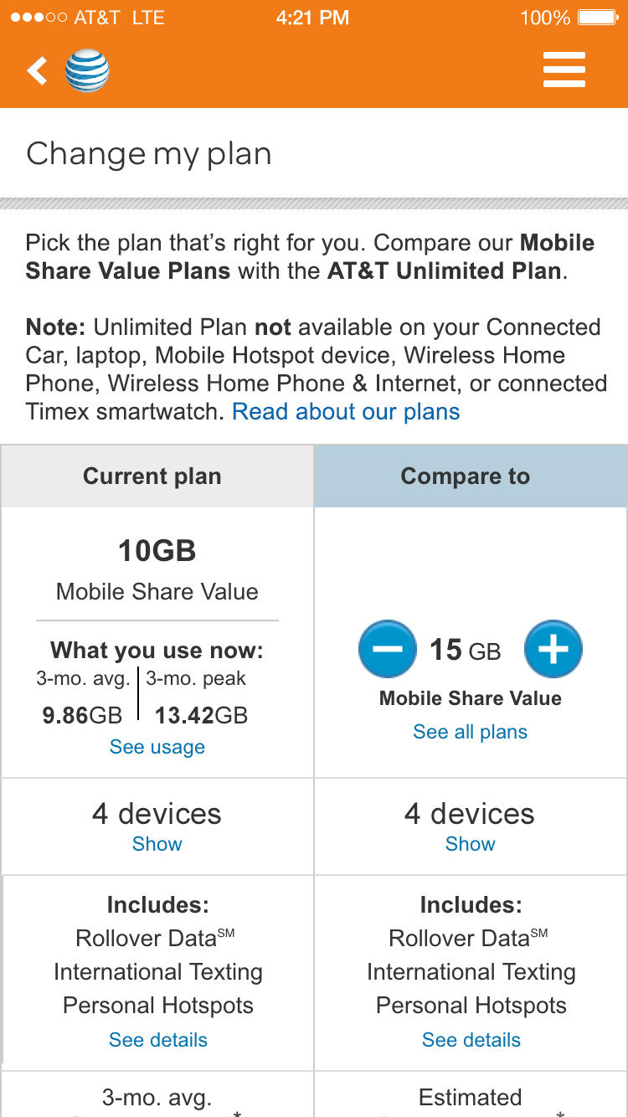
Task: Increase data plan with plus button
Action: pos(553,649)
